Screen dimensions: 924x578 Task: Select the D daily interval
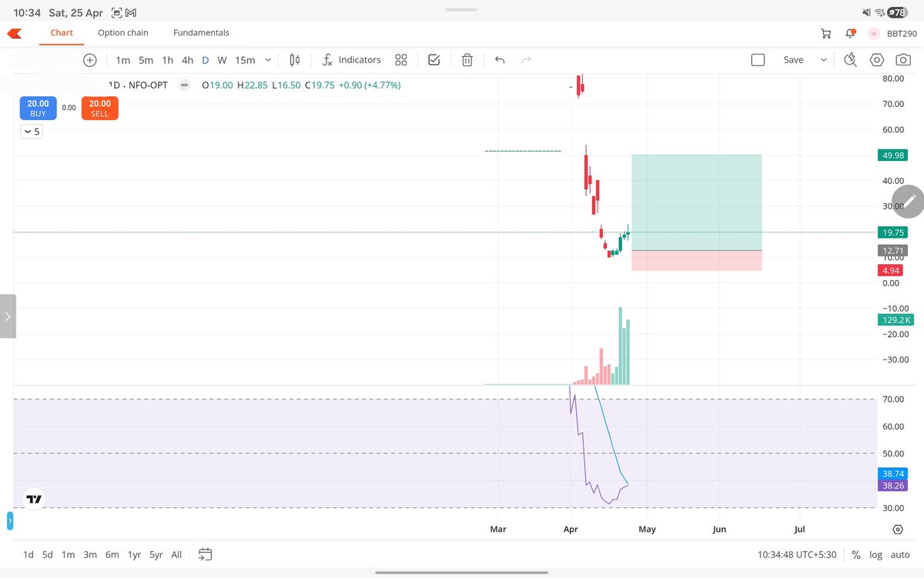pos(206,60)
